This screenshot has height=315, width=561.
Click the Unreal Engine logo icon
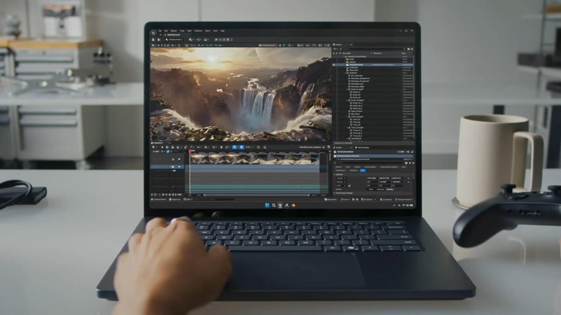pos(153,33)
